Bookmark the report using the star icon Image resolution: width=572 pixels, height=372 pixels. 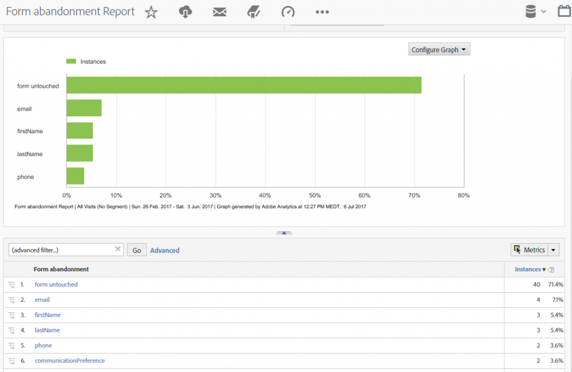(151, 11)
